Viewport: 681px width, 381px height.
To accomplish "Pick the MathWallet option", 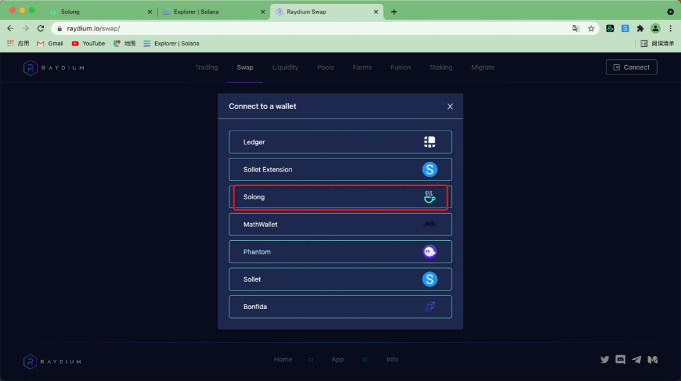I will [x=340, y=225].
